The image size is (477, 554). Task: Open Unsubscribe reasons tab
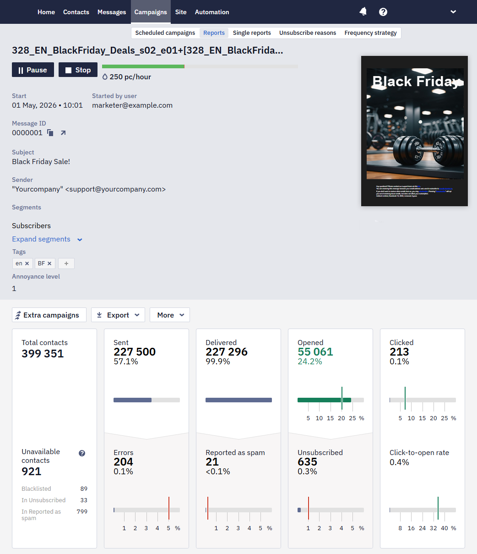click(x=308, y=33)
